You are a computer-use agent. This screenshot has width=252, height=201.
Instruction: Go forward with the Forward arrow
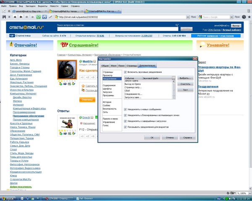(x=27, y=17)
